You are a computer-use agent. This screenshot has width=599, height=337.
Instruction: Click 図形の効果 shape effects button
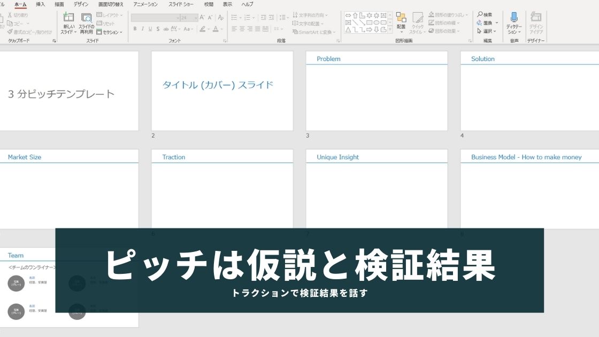pos(444,31)
